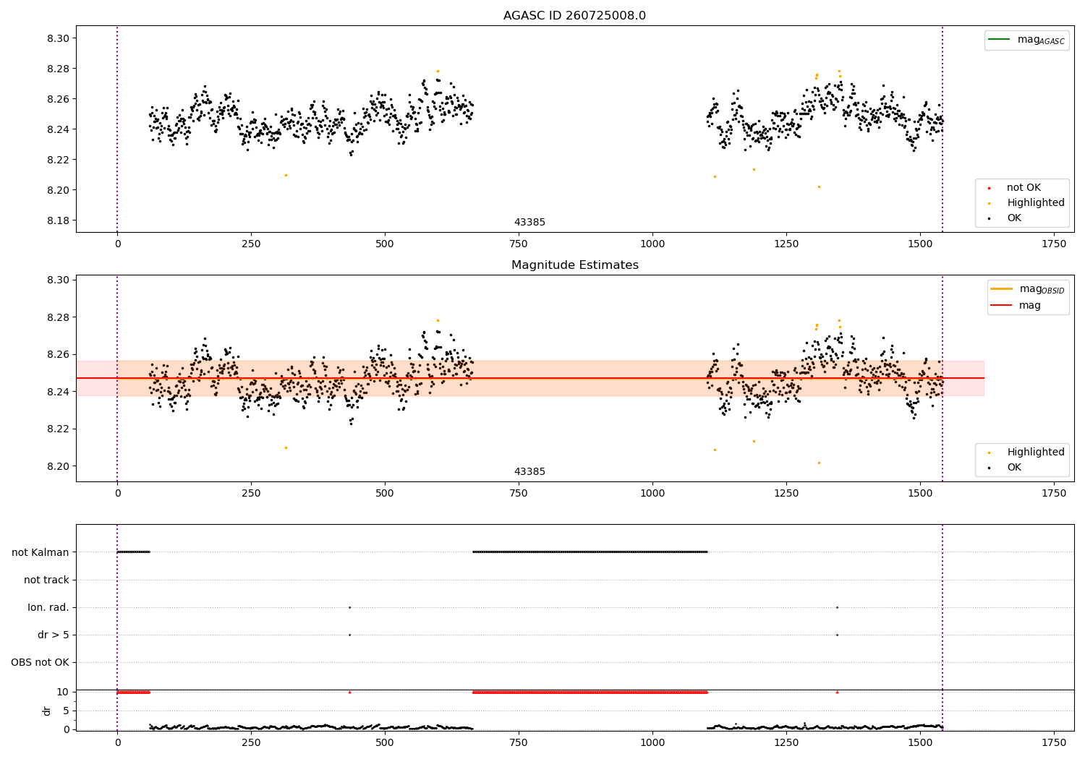Click the '8.28' y-tick of Magnitude Estimates plot
Image resolution: width=1085 pixels, height=759 pixels.
tap(58, 317)
